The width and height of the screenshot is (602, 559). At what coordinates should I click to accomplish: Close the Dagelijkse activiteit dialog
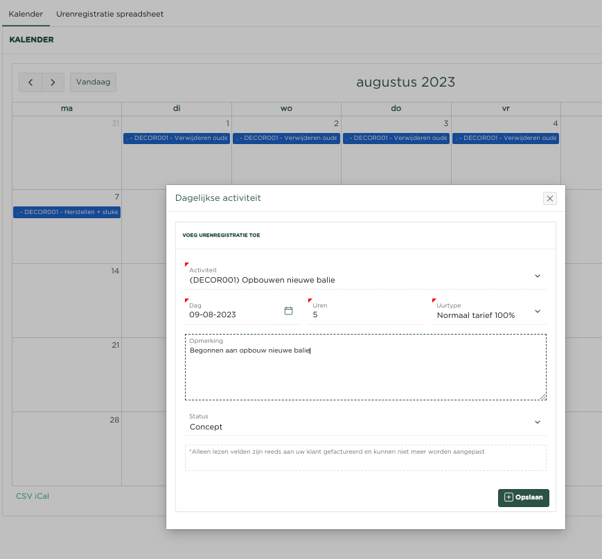[x=550, y=199]
